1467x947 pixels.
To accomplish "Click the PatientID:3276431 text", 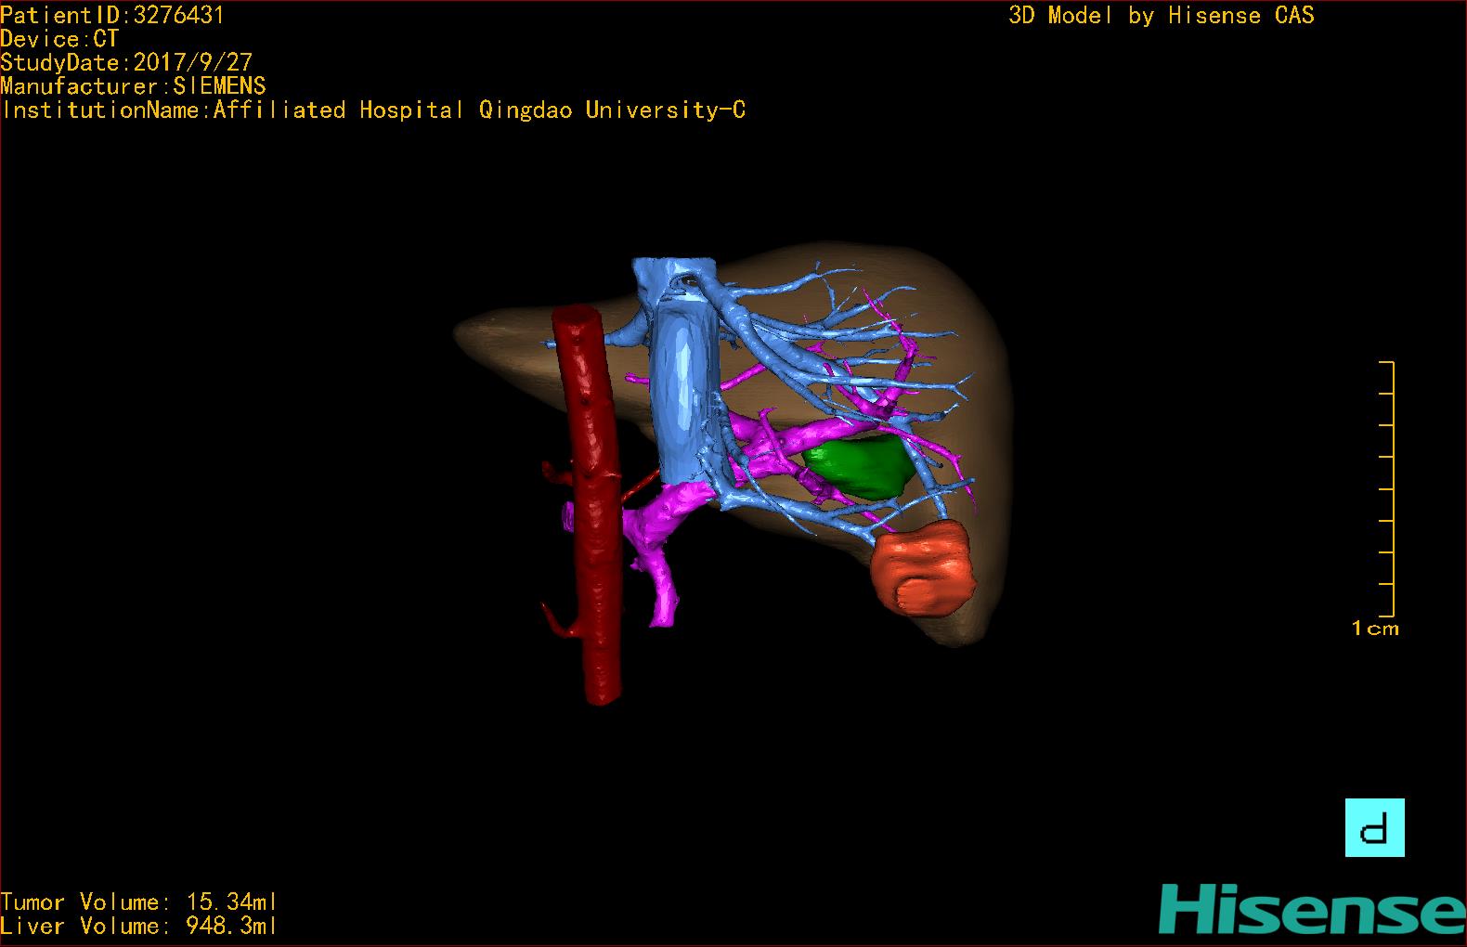I will click(112, 15).
